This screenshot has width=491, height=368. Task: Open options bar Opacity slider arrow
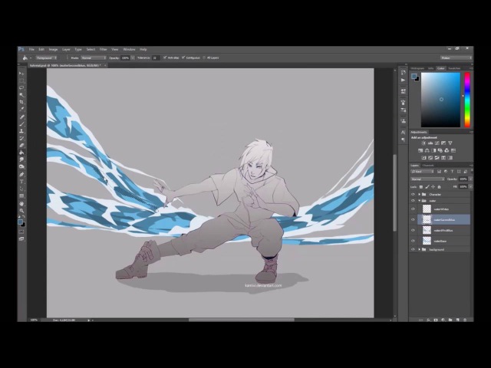pos(133,58)
